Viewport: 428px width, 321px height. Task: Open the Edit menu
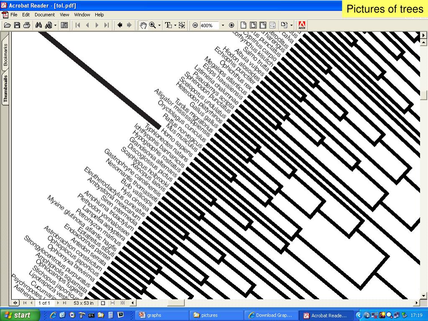pos(26,15)
